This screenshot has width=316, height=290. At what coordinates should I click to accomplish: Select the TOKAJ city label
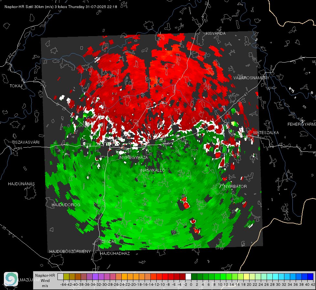[16, 86]
